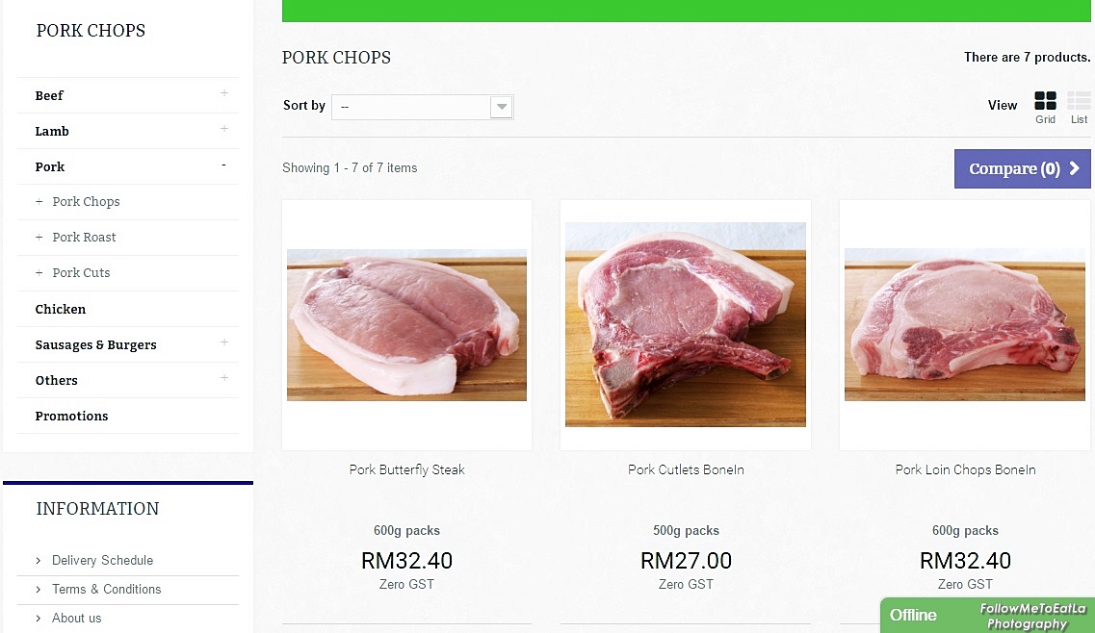Expand the Beef category
This screenshot has height=633, width=1095.
click(223, 94)
